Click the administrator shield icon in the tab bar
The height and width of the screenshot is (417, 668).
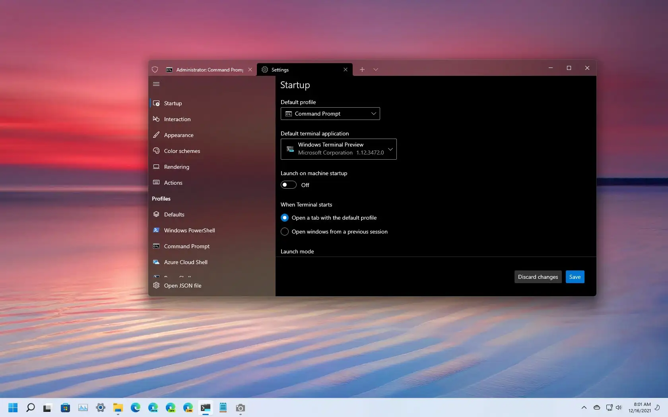click(x=155, y=69)
